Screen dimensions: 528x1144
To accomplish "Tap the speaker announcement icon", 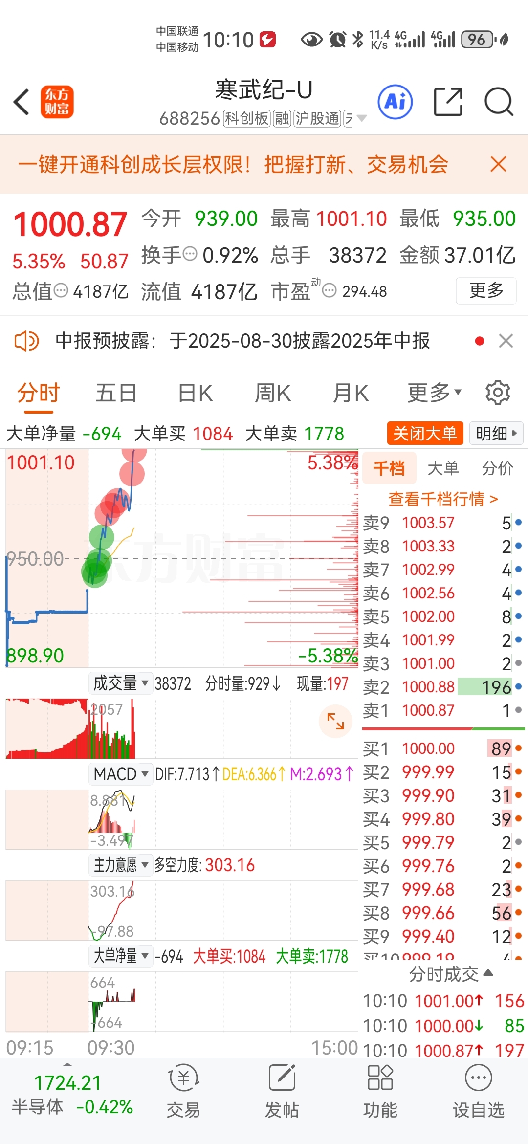I will tap(26, 341).
